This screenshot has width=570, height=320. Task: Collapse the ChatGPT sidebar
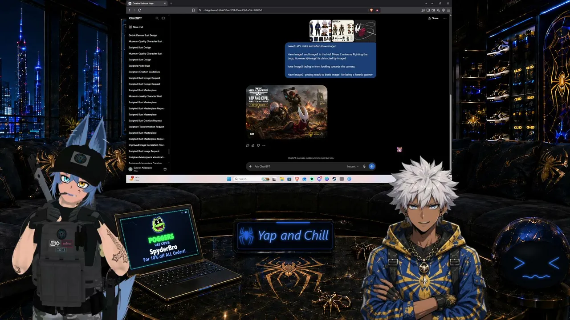click(x=163, y=18)
